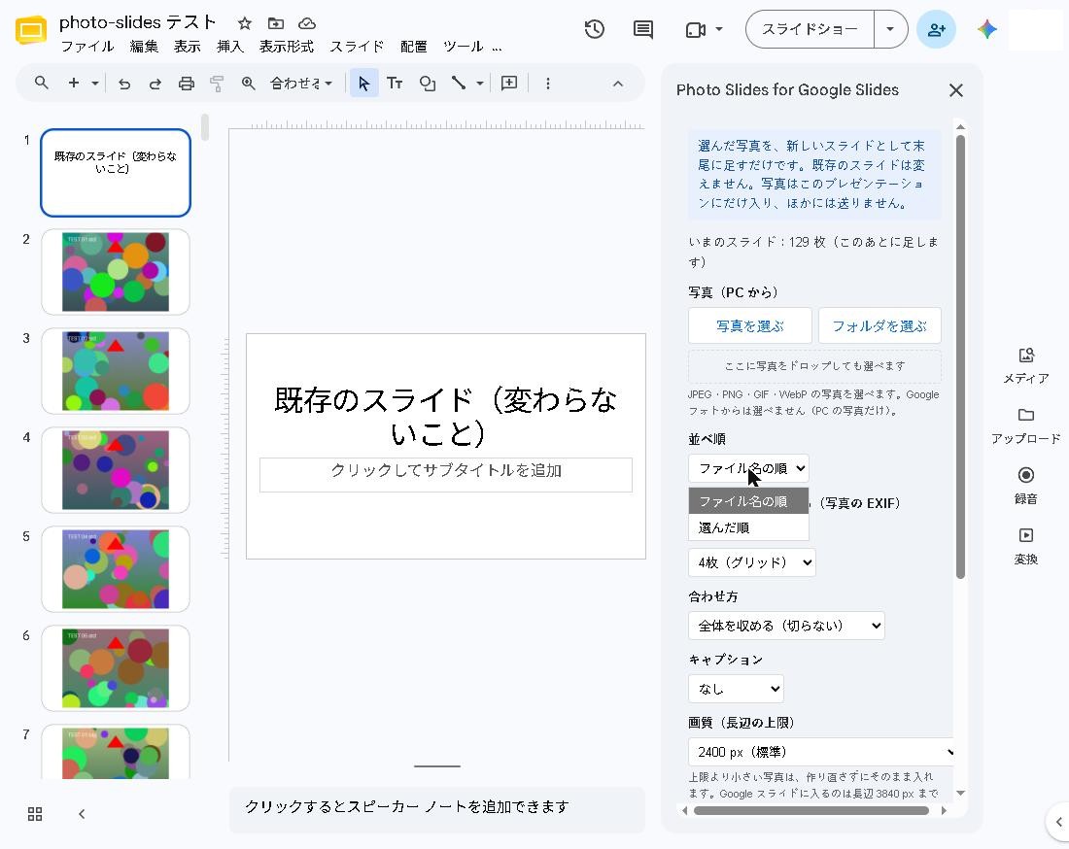
Task: Collapse the menus with the chevron
Action: pos(618,84)
